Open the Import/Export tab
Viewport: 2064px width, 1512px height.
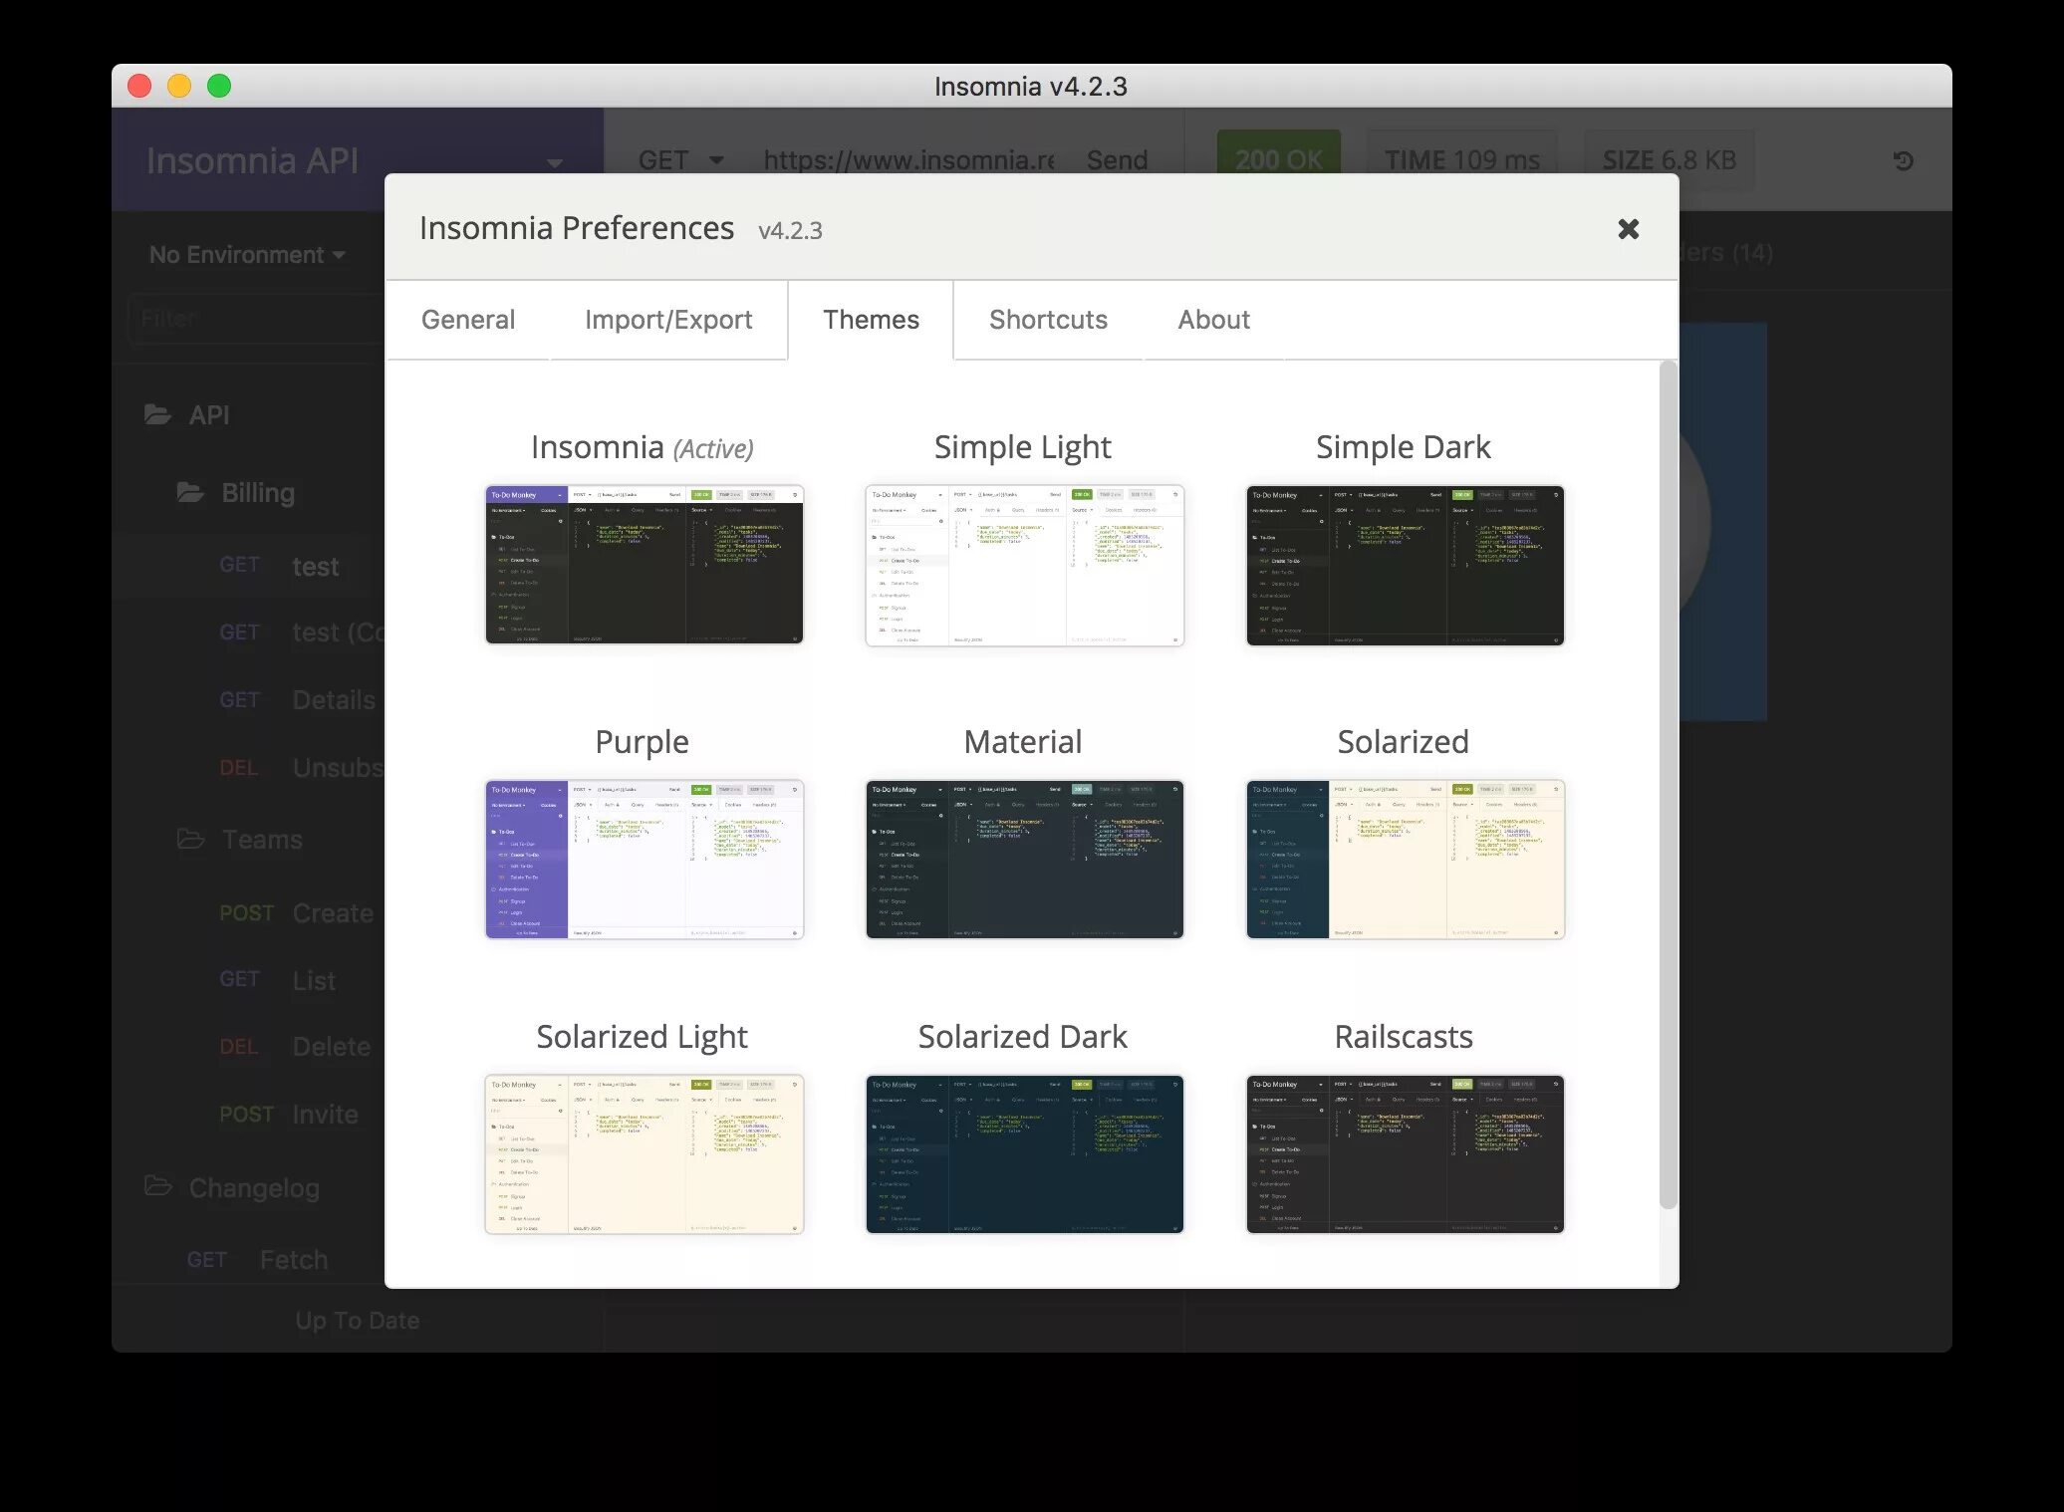click(x=667, y=320)
